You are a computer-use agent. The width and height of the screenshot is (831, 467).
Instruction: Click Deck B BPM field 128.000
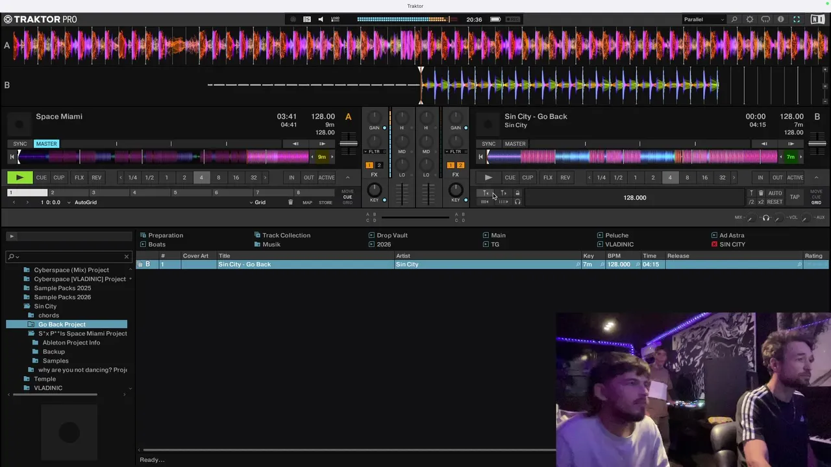coord(634,198)
